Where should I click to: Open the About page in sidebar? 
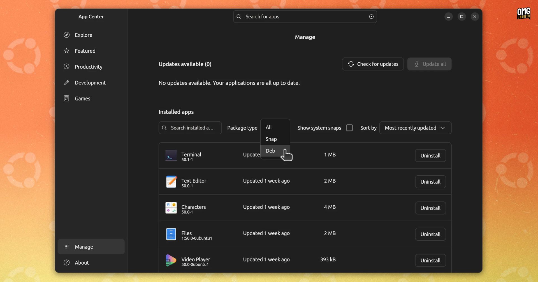click(x=82, y=263)
